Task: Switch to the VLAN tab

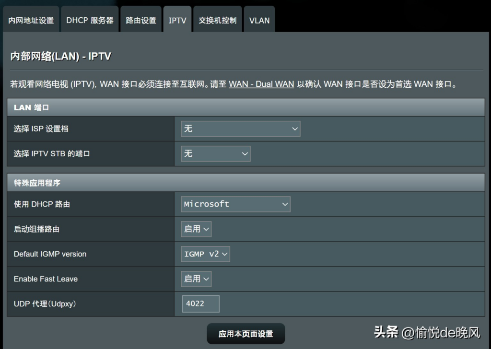Action: (259, 20)
